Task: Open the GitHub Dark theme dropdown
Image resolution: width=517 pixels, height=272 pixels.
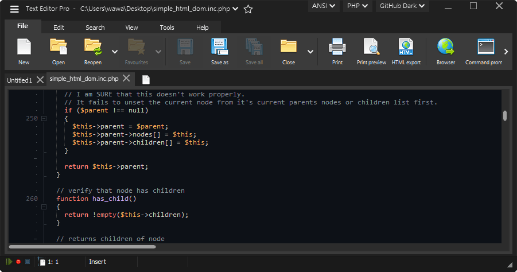Action: (x=402, y=6)
